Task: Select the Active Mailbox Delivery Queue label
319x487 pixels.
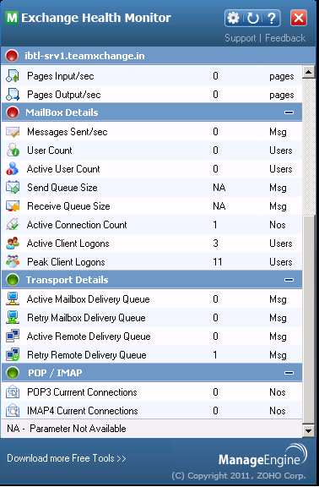Action: 88,299
